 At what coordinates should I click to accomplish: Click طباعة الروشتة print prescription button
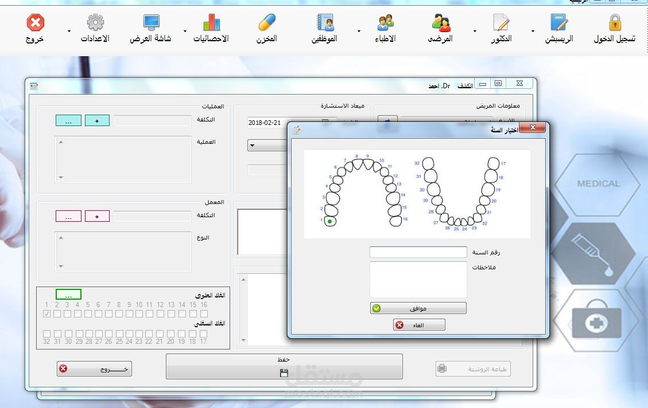[473, 369]
